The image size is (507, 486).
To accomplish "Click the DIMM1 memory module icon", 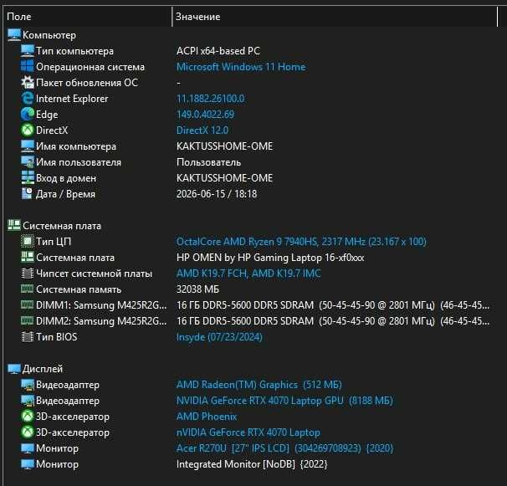I will pos(27,304).
